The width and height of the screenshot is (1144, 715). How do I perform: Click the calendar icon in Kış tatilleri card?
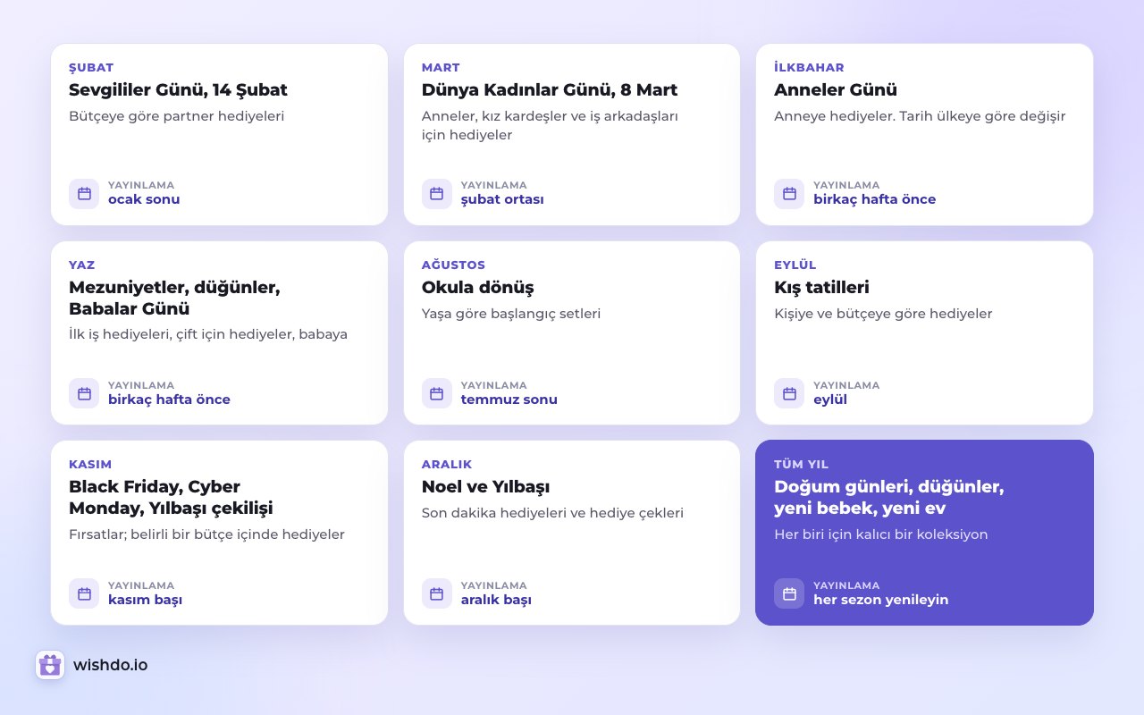(x=789, y=393)
